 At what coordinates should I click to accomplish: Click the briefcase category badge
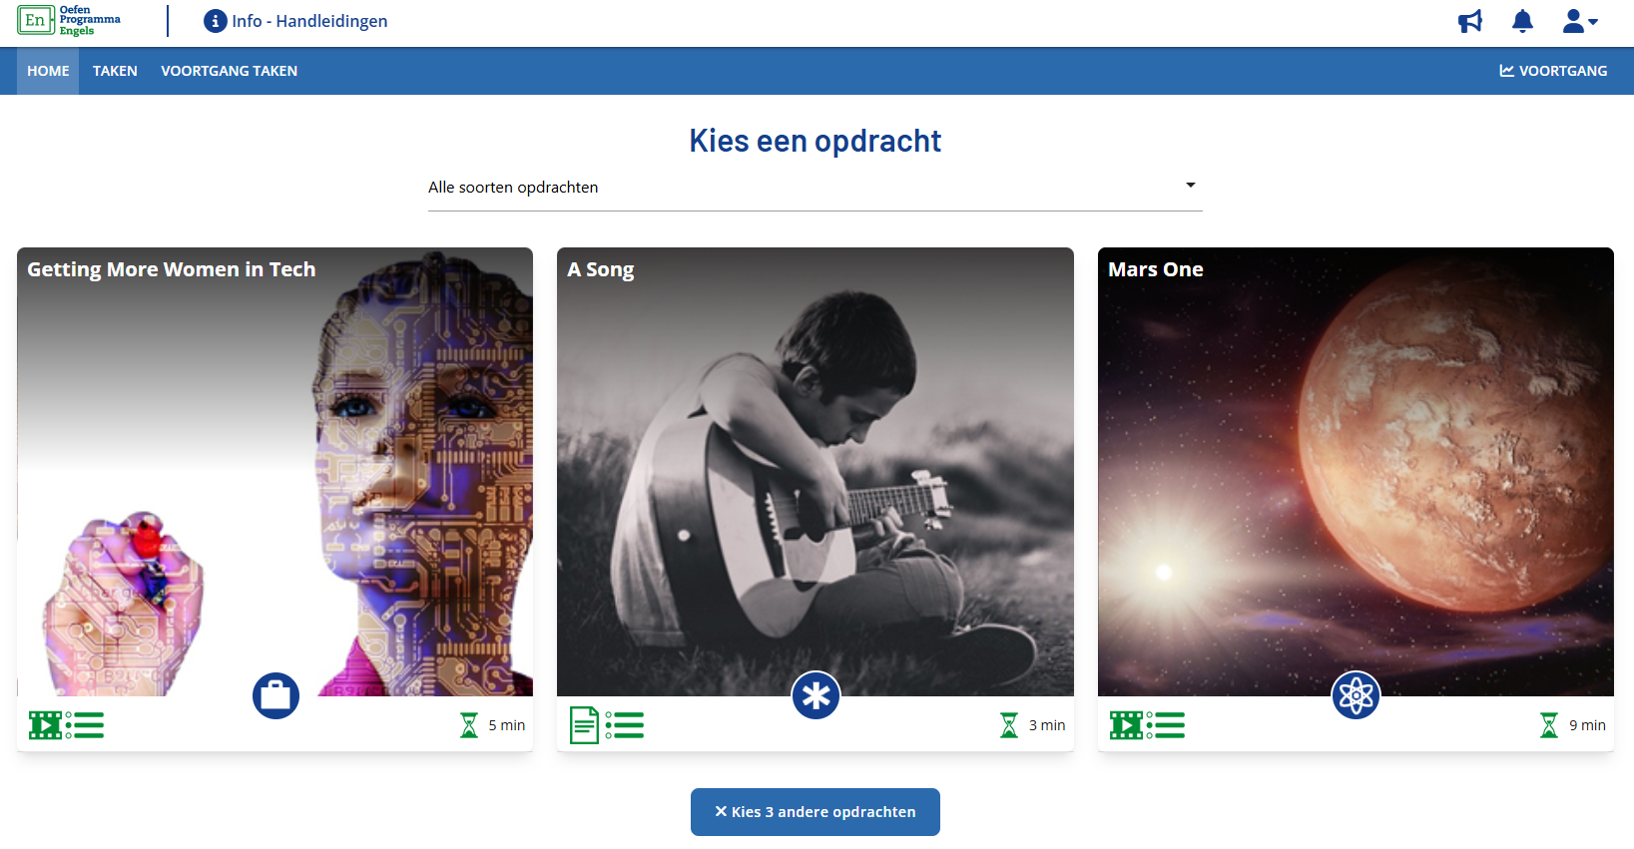pyautogui.click(x=276, y=695)
